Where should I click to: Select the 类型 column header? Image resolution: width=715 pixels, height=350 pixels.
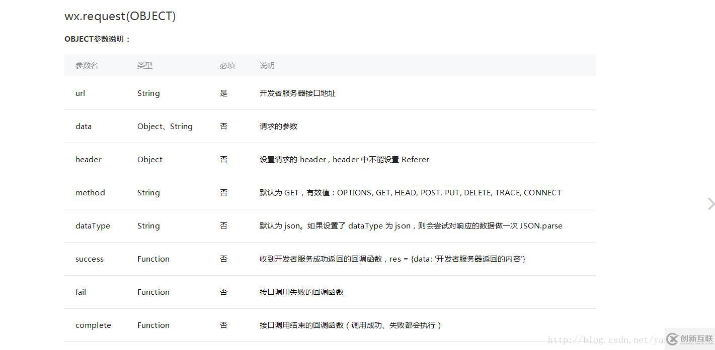[144, 65]
